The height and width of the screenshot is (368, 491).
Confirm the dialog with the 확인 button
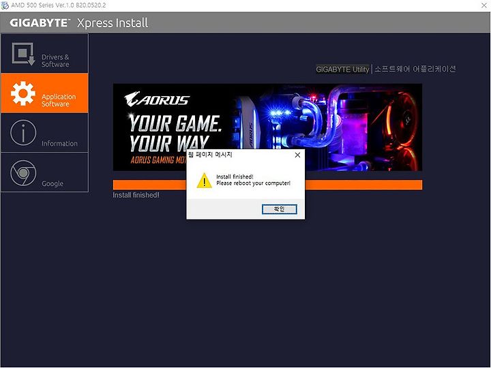279,209
